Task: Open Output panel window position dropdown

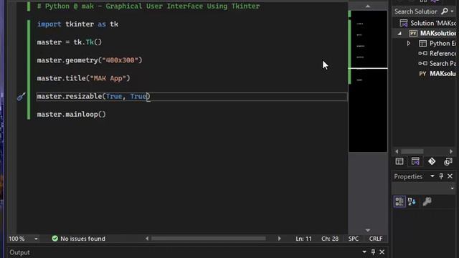Action: (x=364, y=252)
